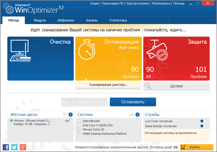This screenshot has width=217, height=152.
Task: Toggle the Live-Tuner switch
Action: point(203,121)
